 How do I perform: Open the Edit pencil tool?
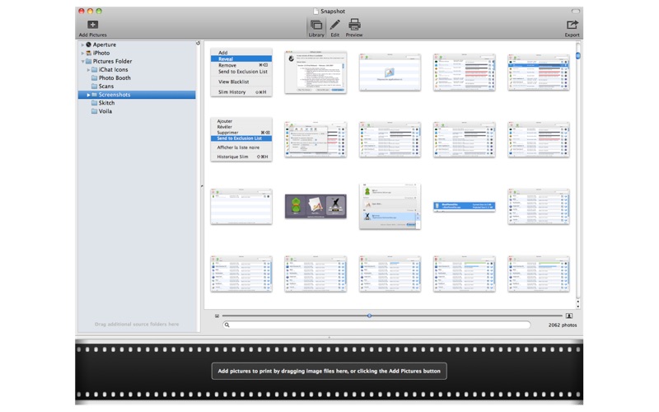pos(335,25)
